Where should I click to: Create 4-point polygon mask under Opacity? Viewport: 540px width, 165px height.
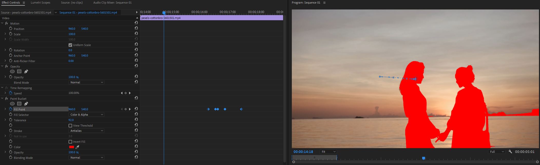click(19, 72)
